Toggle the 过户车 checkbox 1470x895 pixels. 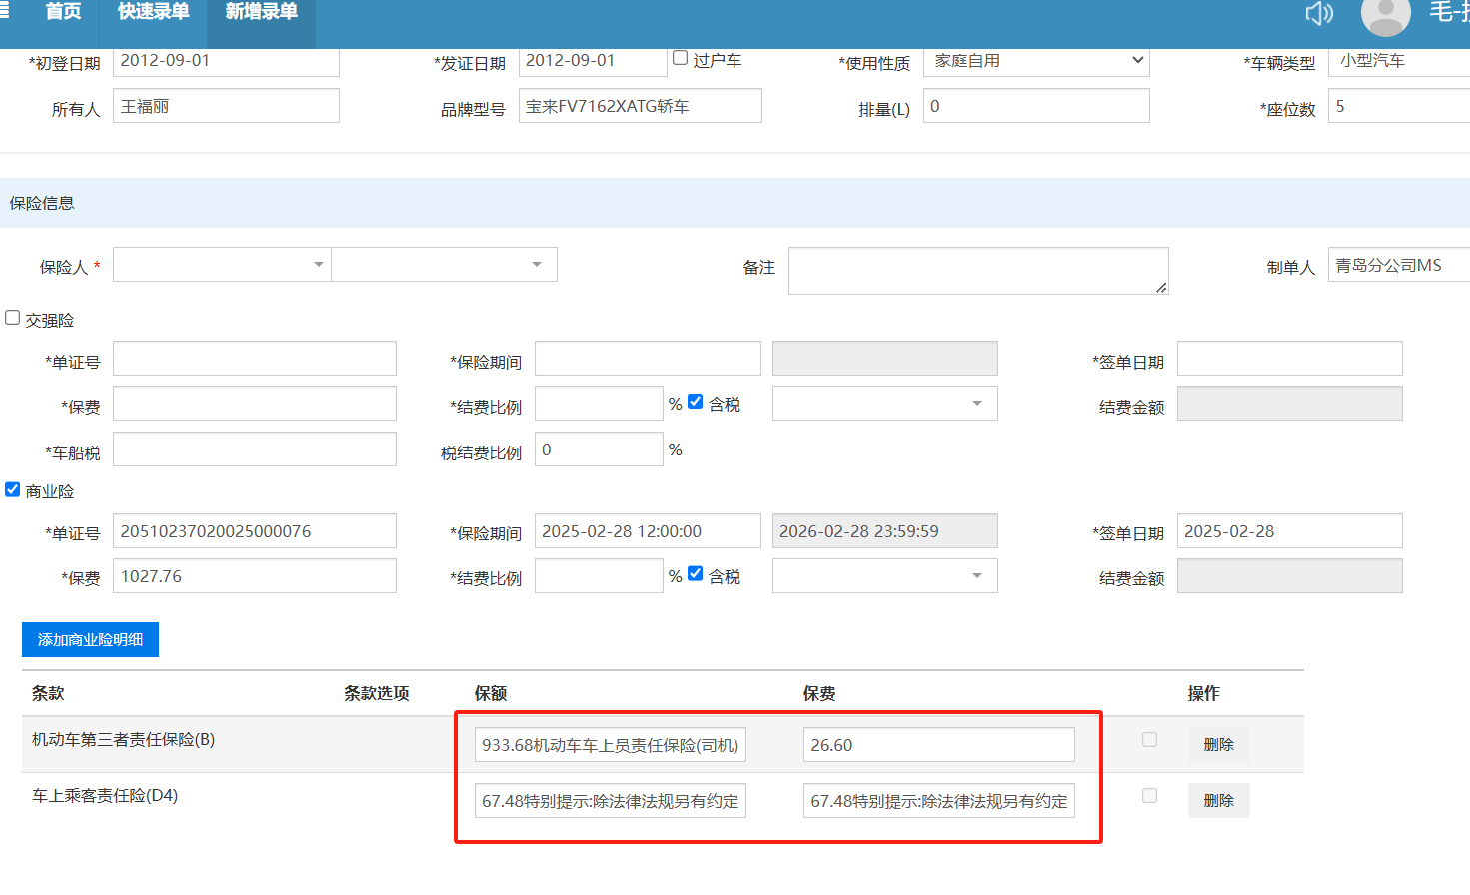pyautogui.click(x=681, y=58)
